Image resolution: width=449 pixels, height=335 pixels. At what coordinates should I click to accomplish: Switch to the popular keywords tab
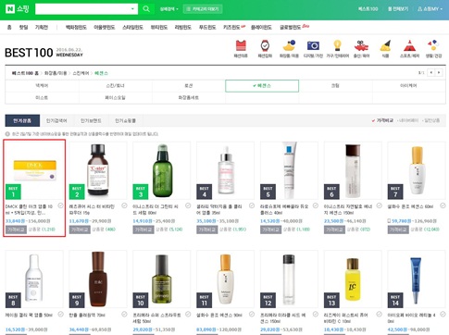click(56, 120)
